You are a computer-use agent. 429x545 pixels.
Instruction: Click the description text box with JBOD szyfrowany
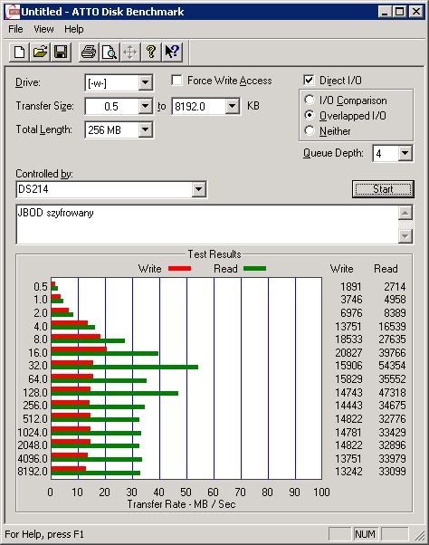point(207,225)
